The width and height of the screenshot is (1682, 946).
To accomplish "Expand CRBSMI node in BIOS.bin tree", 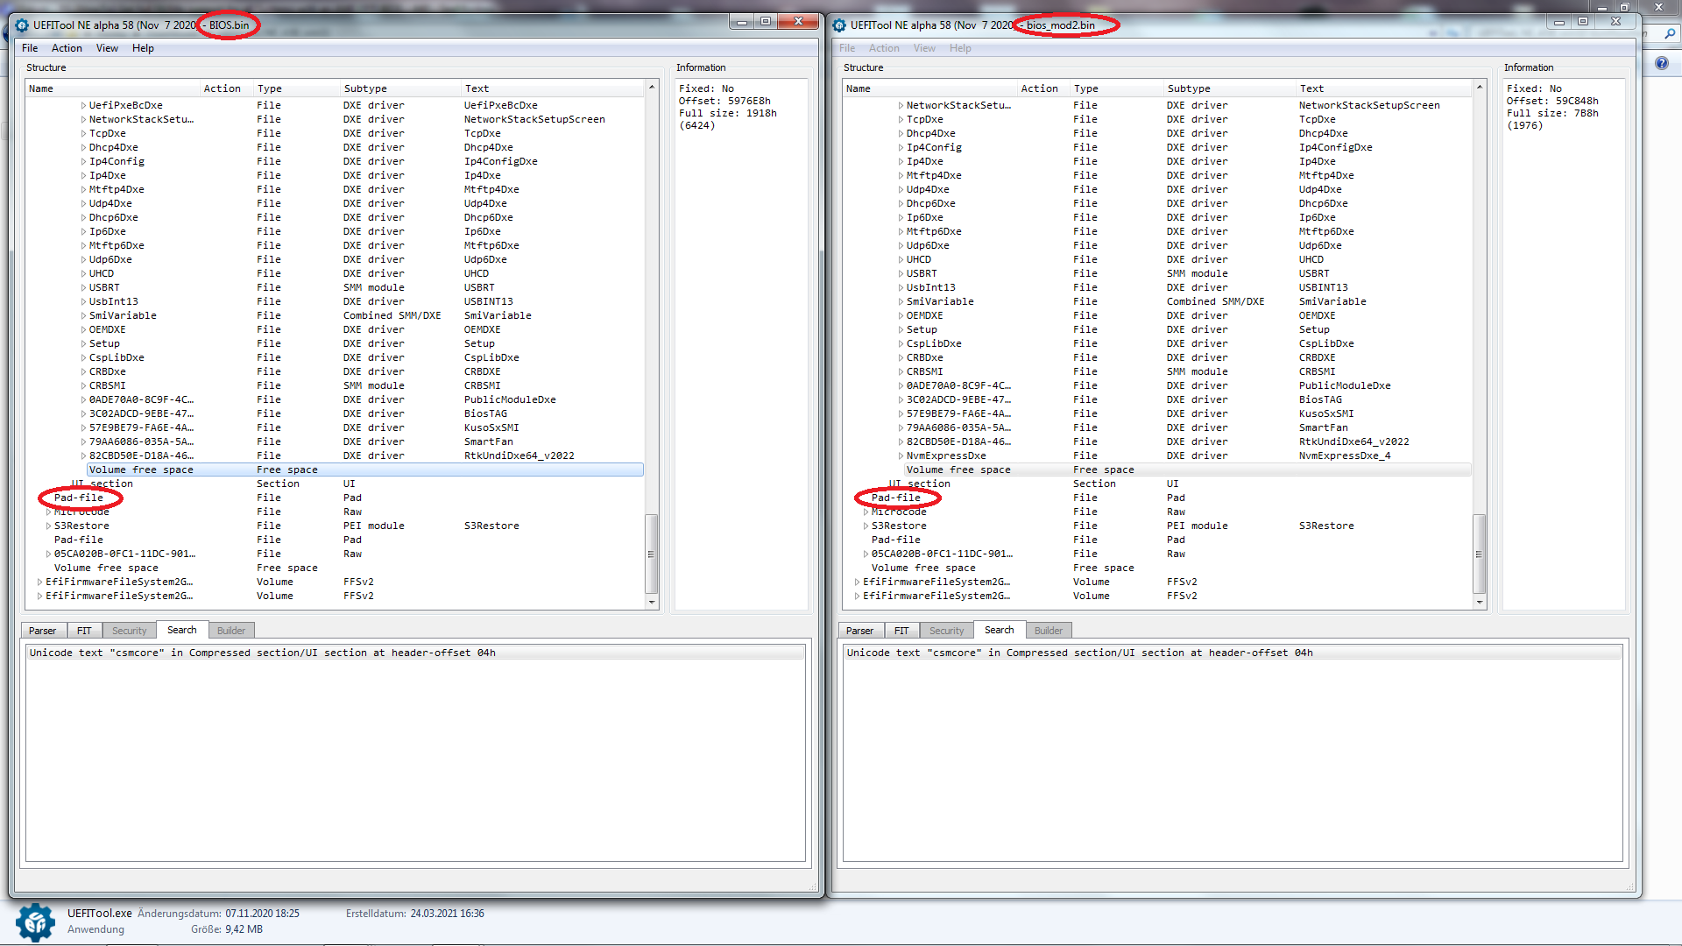I will tap(84, 385).
